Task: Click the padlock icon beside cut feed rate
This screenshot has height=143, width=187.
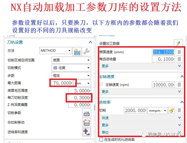Action: (x=172, y=110)
